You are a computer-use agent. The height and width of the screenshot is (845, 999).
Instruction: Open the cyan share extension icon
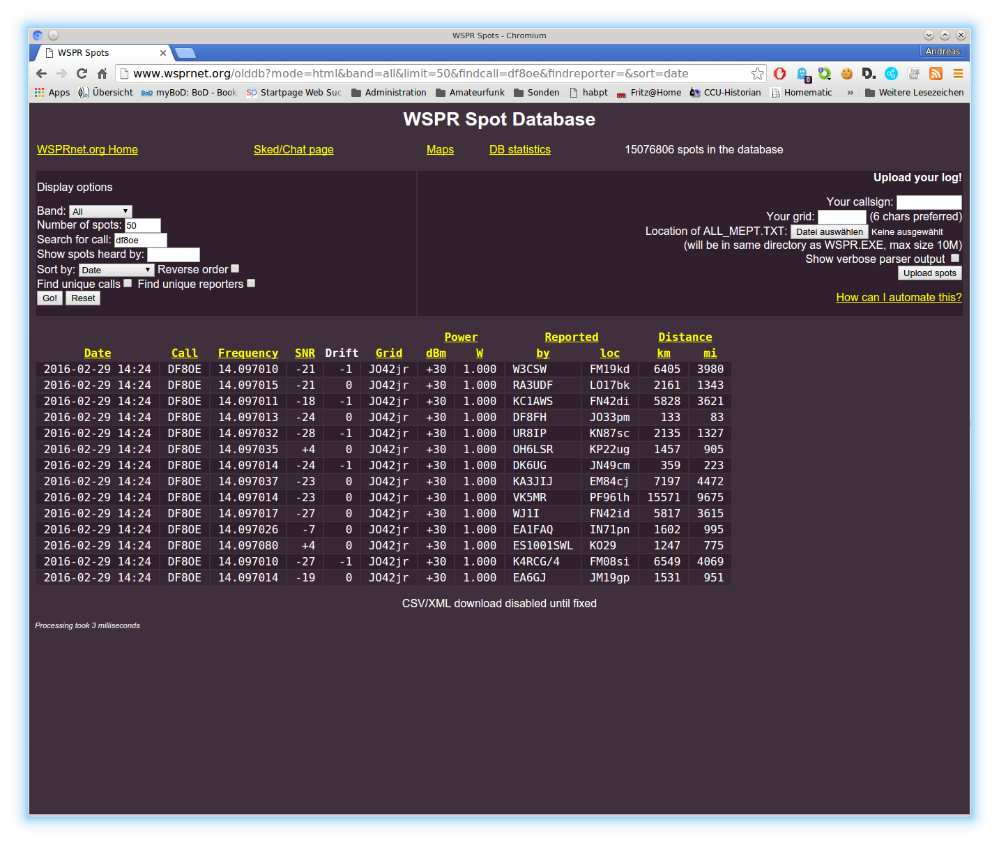[891, 74]
